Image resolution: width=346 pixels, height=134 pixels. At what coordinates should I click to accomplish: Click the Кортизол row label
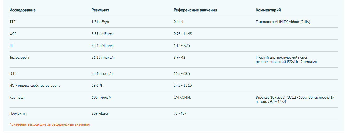pos(17,97)
